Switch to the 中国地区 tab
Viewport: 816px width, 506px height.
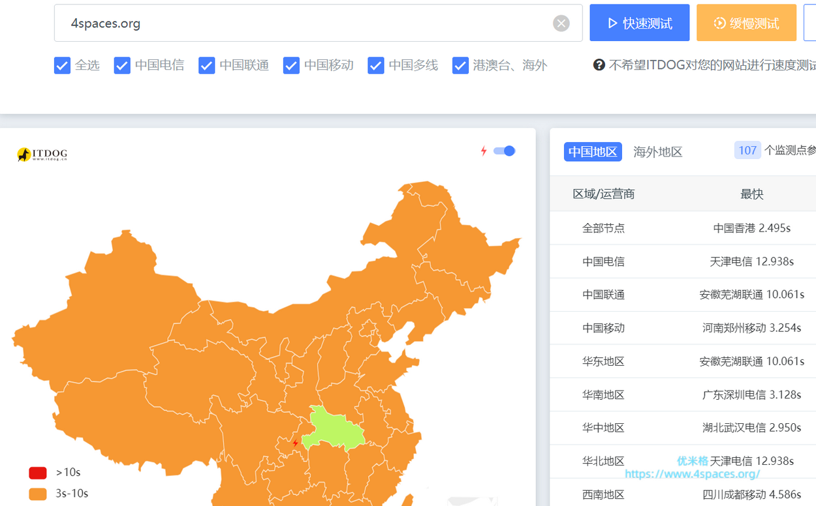point(592,152)
